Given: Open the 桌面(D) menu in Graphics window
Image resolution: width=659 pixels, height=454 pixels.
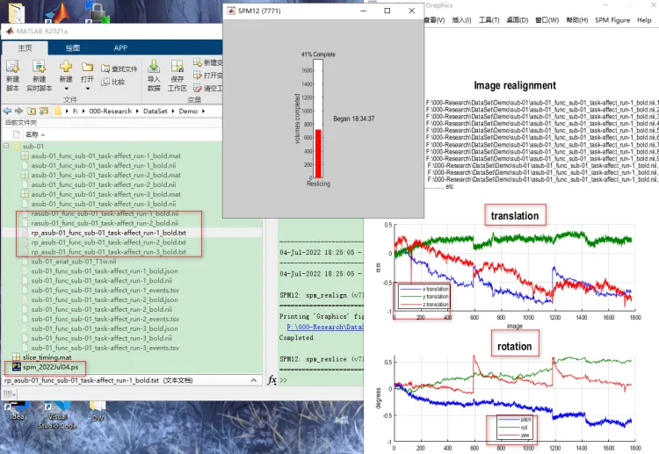Looking at the screenshot, I should 518,20.
